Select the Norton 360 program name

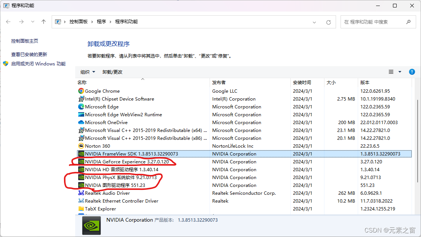(97, 146)
